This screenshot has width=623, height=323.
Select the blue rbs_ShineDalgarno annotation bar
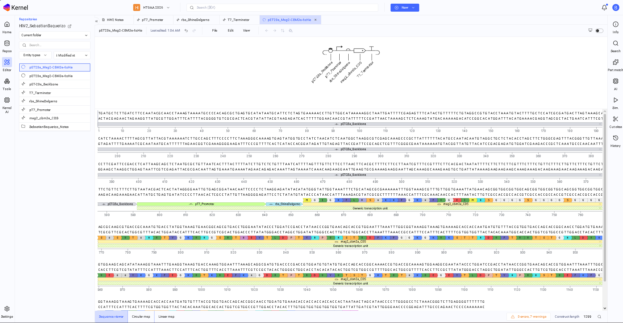click(x=284, y=204)
